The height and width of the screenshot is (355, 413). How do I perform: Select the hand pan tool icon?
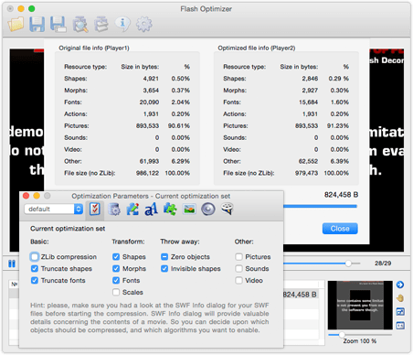click(x=400, y=298)
